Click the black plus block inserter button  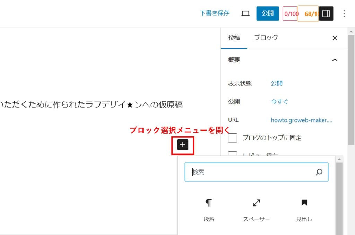click(x=183, y=145)
